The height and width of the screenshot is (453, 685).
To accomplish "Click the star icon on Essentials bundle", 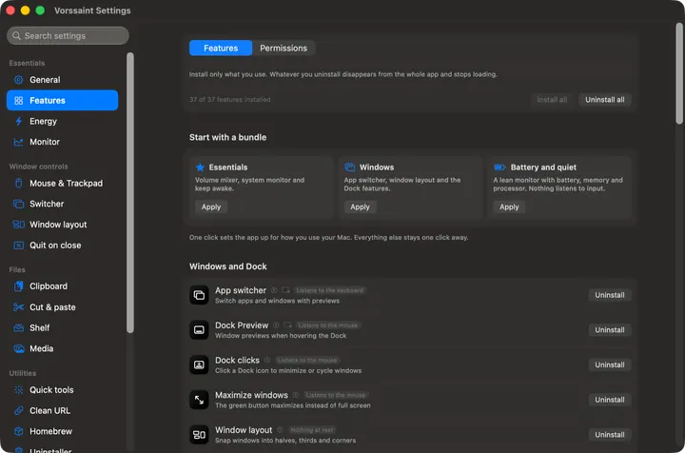I will 200,167.
